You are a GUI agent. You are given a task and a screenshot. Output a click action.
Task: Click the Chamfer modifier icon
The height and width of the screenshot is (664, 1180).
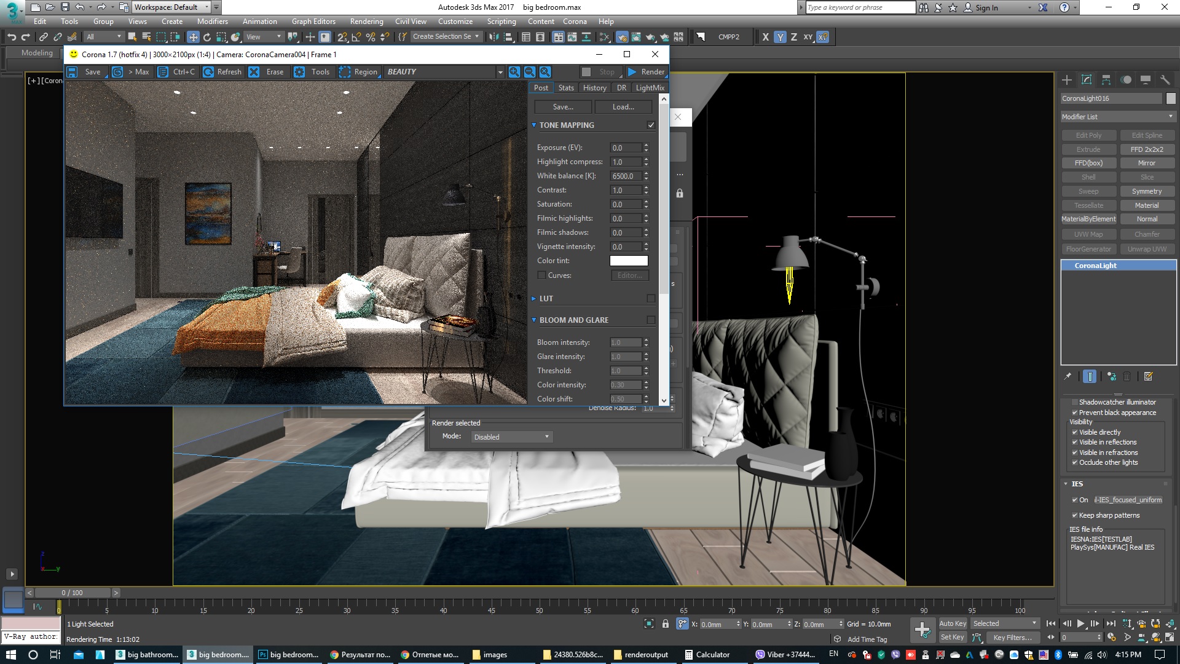(x=1145, y=234)
